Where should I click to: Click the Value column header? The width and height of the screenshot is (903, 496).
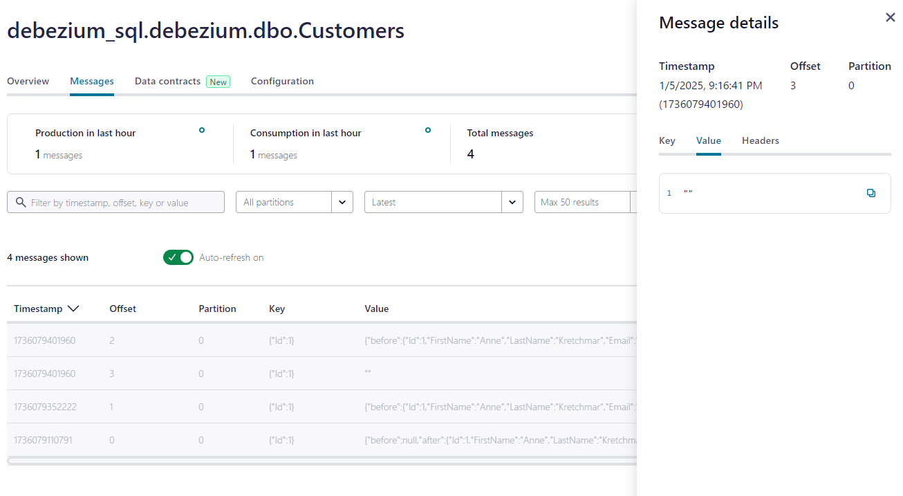(377, 309)
